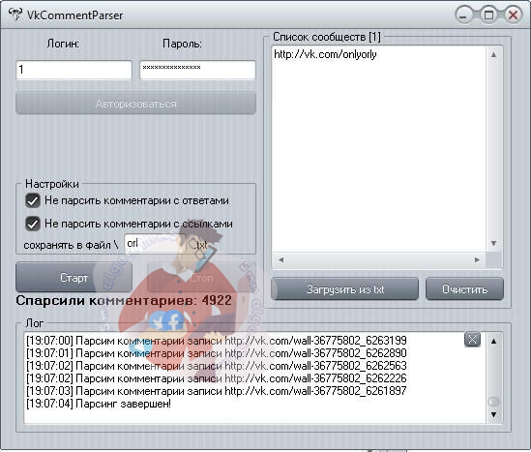Click community list scroll down arrow
This screenshot has width=531, height=452.
pyautogui.click(x=493, y=243)
